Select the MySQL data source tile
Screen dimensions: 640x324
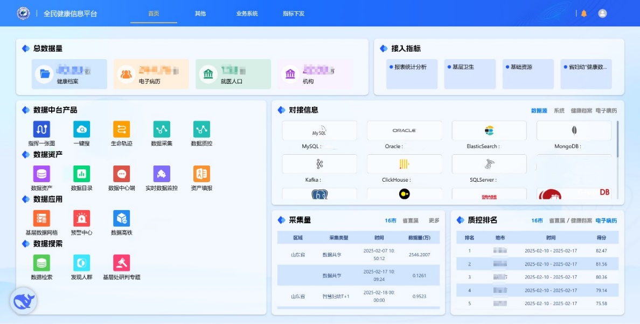pyautogui.click(x=319, y=131)
